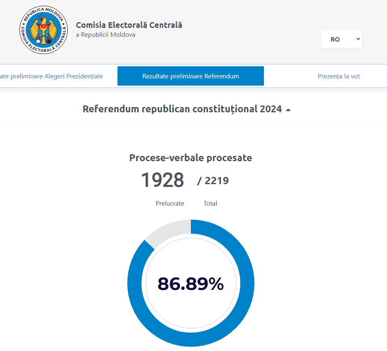Click the Procese-verbale procesate heading
This screenshot has height=351, width=387.
coord(190,158)
